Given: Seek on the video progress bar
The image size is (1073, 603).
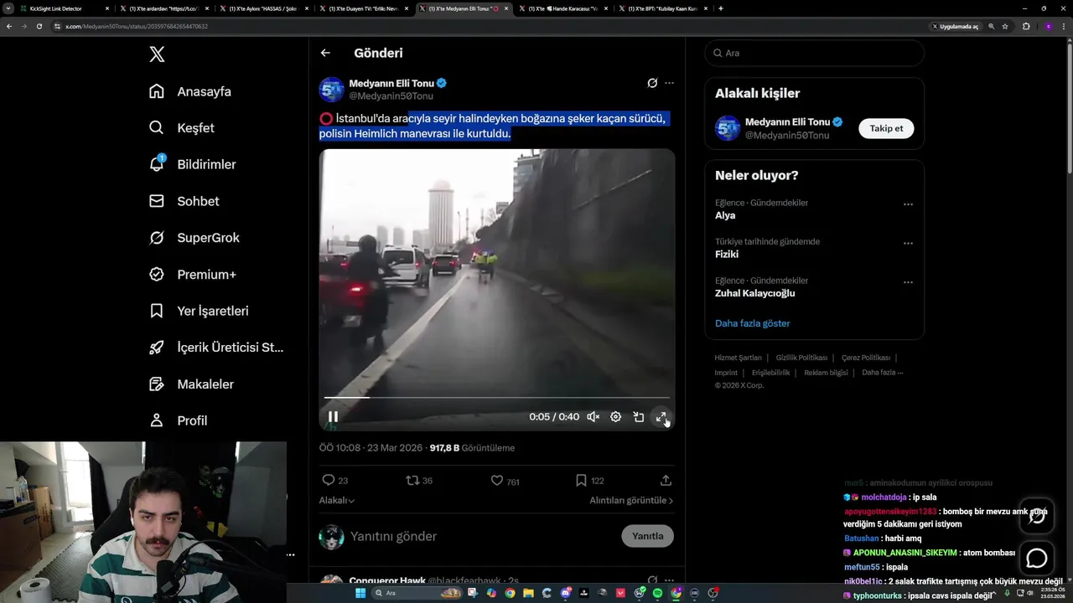Looking at the screenshot, I should 497,398.
